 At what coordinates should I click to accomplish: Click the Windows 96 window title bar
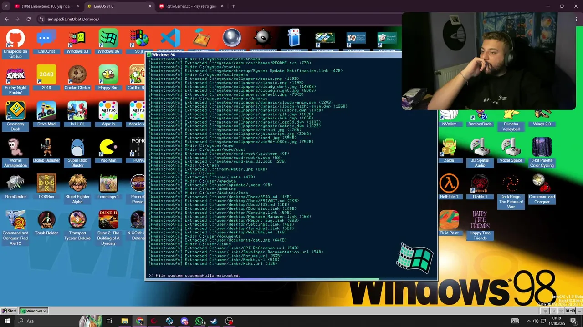click(x=273, y=55)
